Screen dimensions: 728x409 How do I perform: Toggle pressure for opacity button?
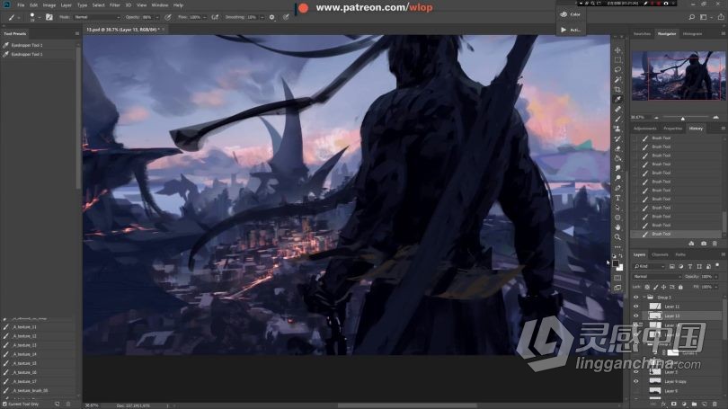(168, 17)
